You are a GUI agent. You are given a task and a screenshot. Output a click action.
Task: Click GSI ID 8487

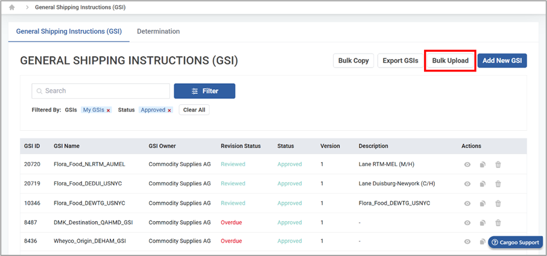(x=30, y=222)
